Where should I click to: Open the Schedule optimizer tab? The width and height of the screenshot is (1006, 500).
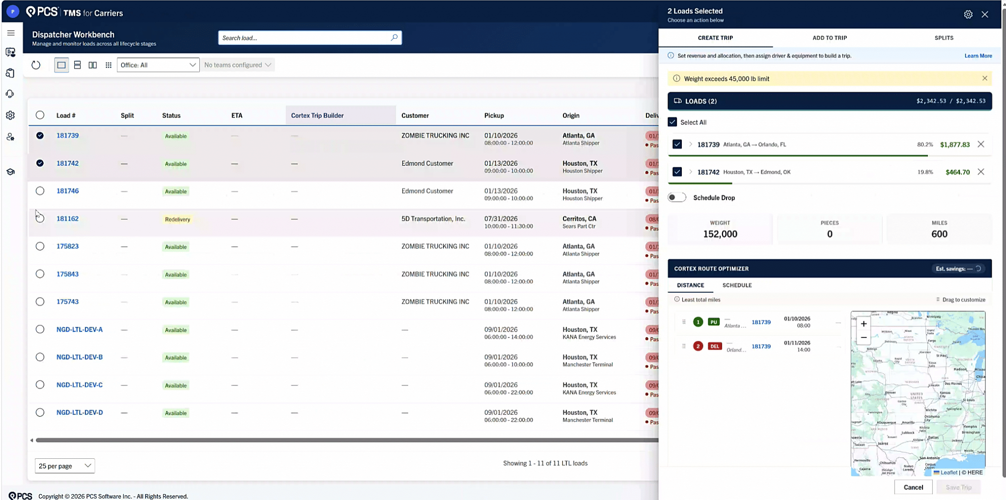click(737, 285)
